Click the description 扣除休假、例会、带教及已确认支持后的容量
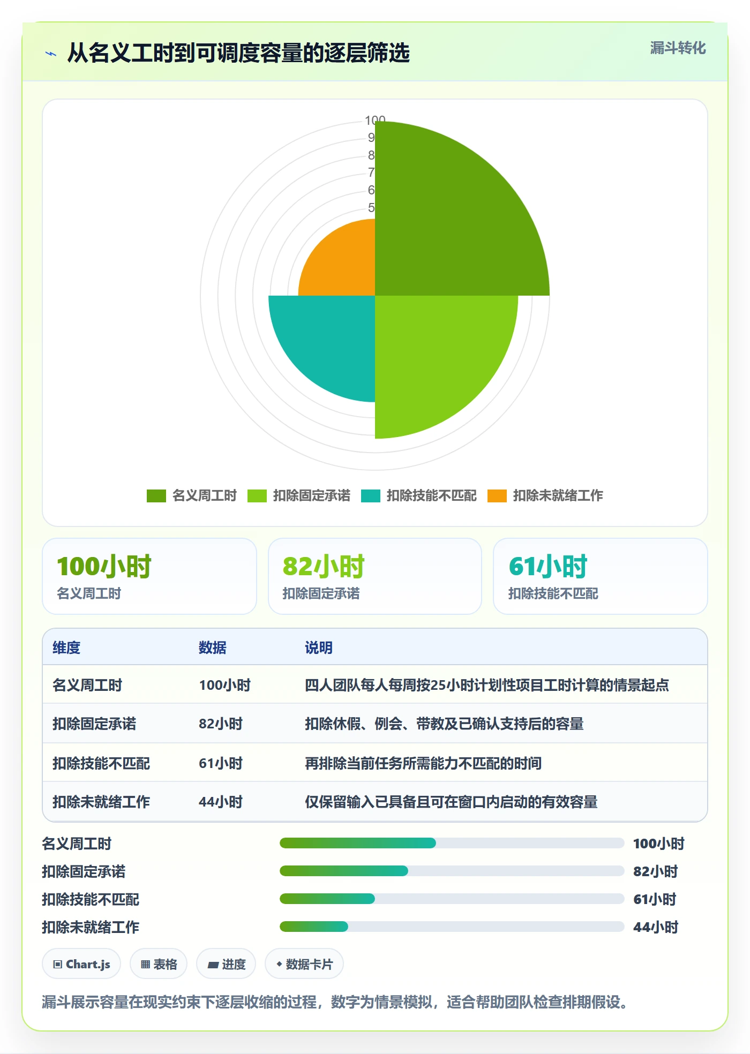Screen dimensions: 750x1054 point(444,724)
